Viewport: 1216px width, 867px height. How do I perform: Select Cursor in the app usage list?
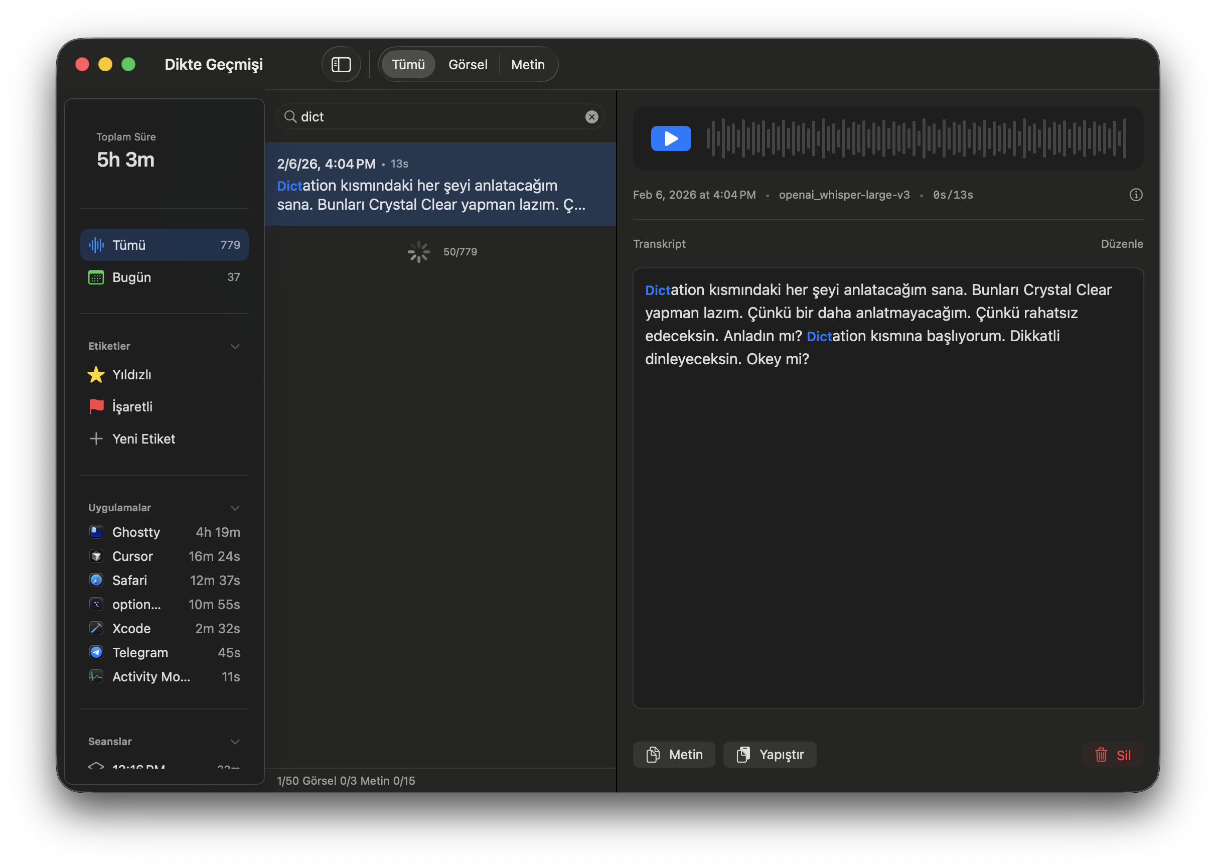pos(132,556)
